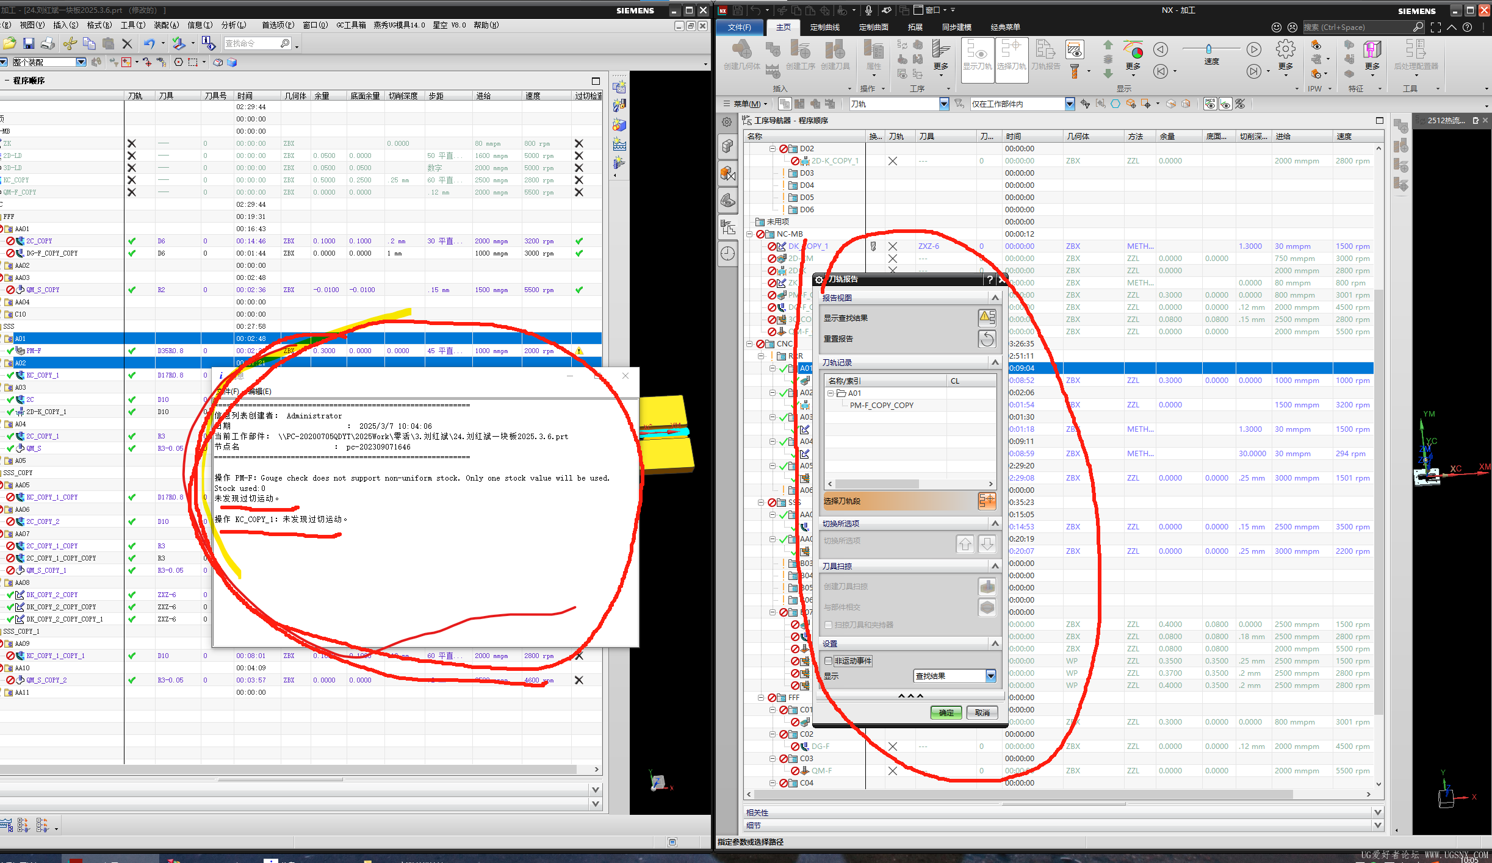
Task: Open the Tool Path (刀轨) filter dropdown
Action: (944, 104)
